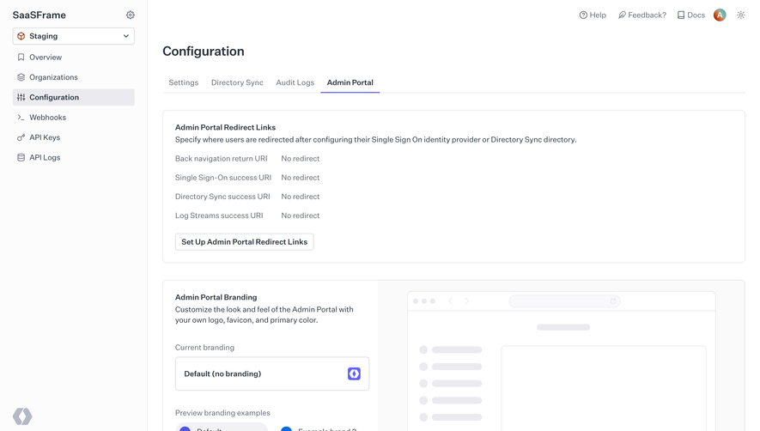Toggle the light/dark theme sun icon
Image resolution: width=760 pixels, height=431 pixels.
tap(740, 15)
